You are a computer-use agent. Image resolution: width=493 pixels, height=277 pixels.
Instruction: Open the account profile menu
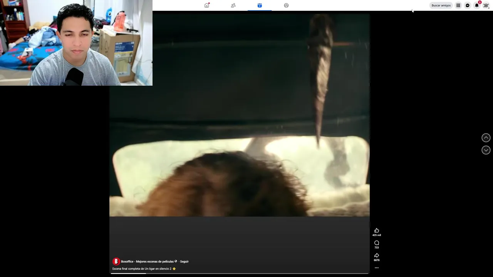486,5
